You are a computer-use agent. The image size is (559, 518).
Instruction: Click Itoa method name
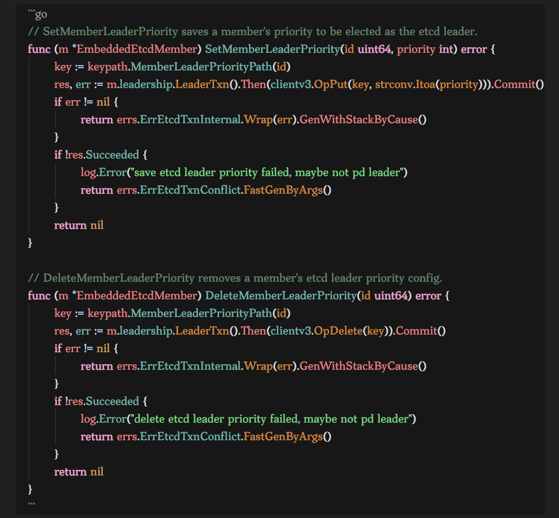(425, 84)
